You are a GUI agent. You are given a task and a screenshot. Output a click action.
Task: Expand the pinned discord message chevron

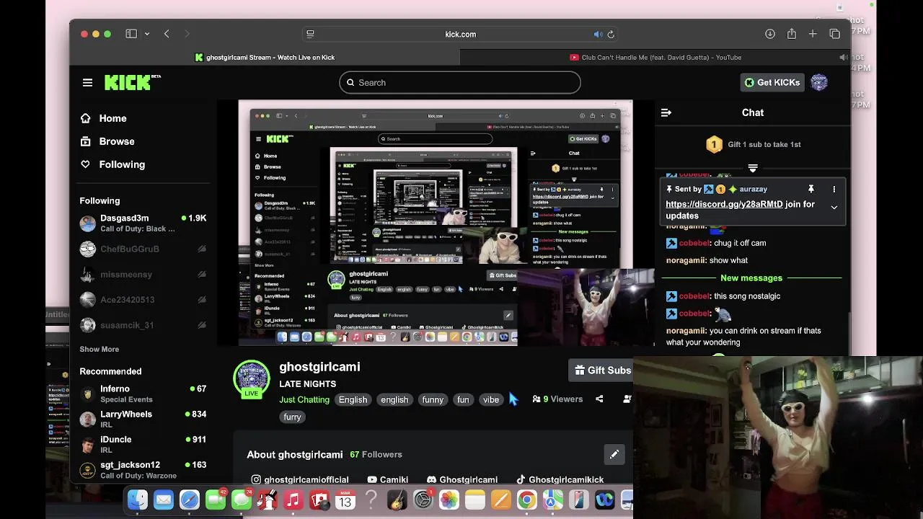click(834, 208)
